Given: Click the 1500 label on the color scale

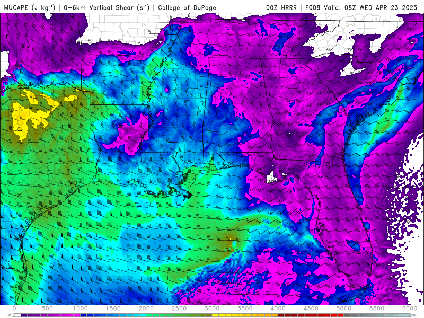Looking at the screenshot, I should click(x=113, y=308).
